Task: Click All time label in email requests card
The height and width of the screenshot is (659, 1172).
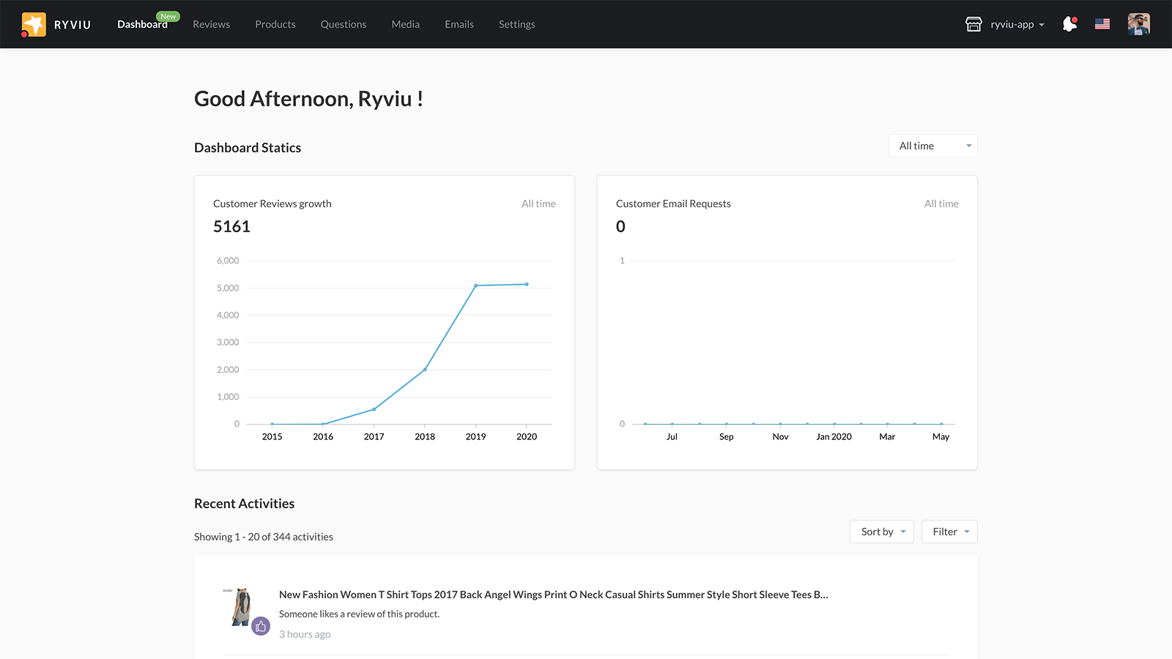Action: click(941, 204)
